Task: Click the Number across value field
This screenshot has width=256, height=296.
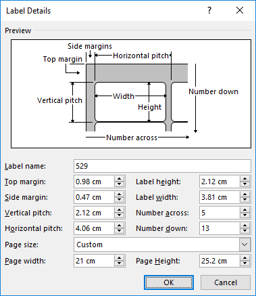Action: click(220, 213)
